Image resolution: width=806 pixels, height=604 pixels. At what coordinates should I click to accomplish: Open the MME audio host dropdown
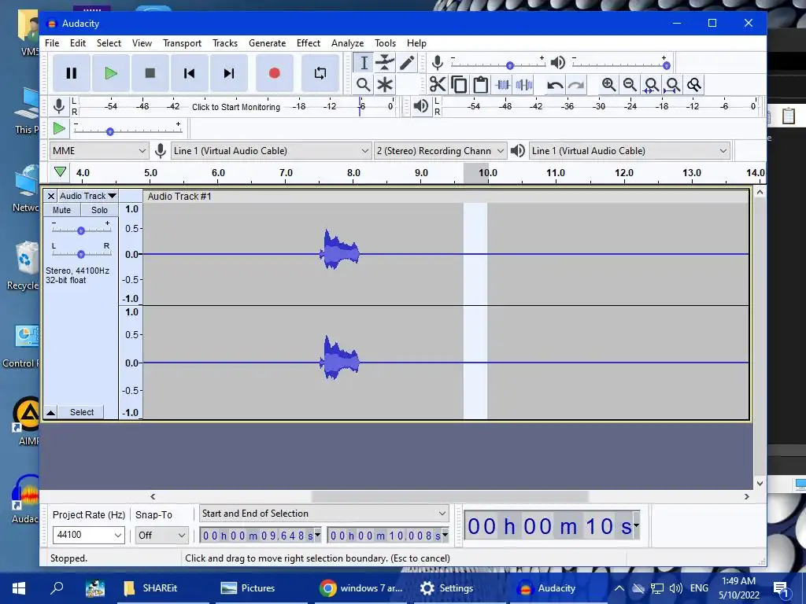tap(98, 150)
